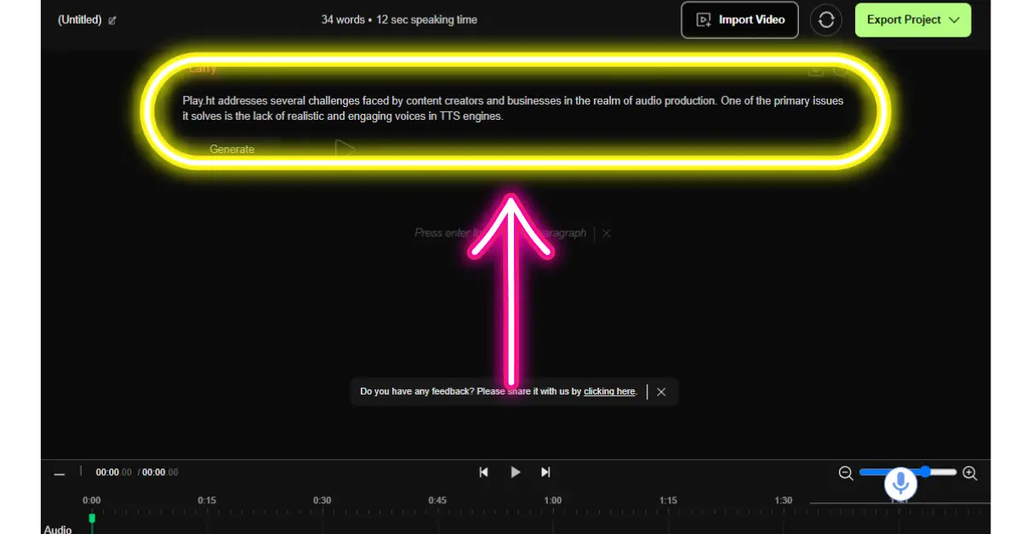Select the microphone icon above the timeline
This screenshot has height=534, width=1021.
click(x=899, y=483)
